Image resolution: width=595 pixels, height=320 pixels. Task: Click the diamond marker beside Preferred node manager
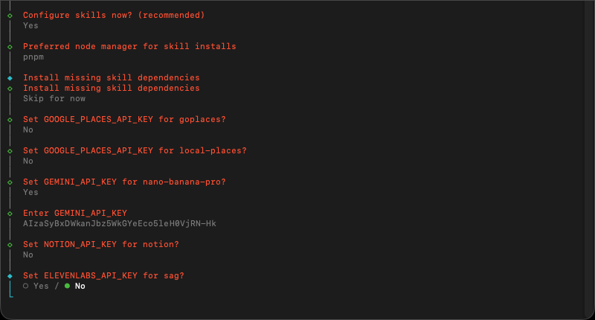pyautogui.click(x=10, y=46)
